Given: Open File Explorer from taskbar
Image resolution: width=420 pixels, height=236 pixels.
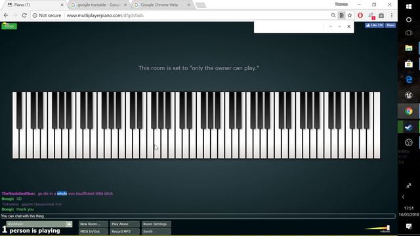Looking at the screenshot, I should (x=409, y=48).
